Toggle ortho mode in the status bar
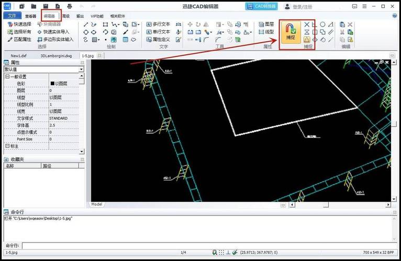 [x=228, y=252]
